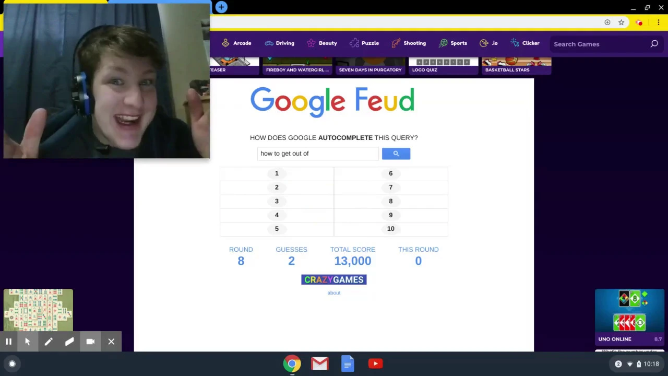Open Seven Days in Purgatory thumbnail
Viewport: 668px width, 376px height.
[x=370, y=65]
